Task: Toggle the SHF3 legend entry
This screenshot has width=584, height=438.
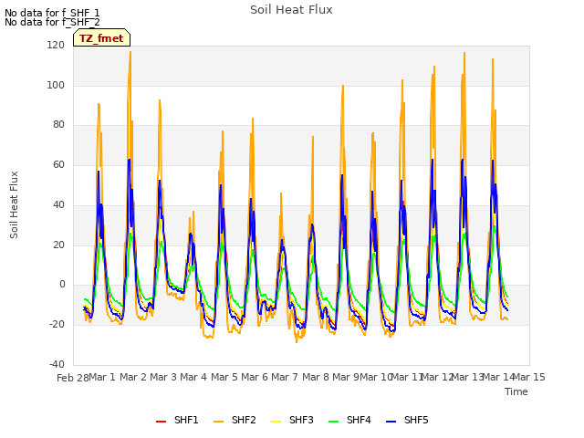Action: (x=292, y=420)
